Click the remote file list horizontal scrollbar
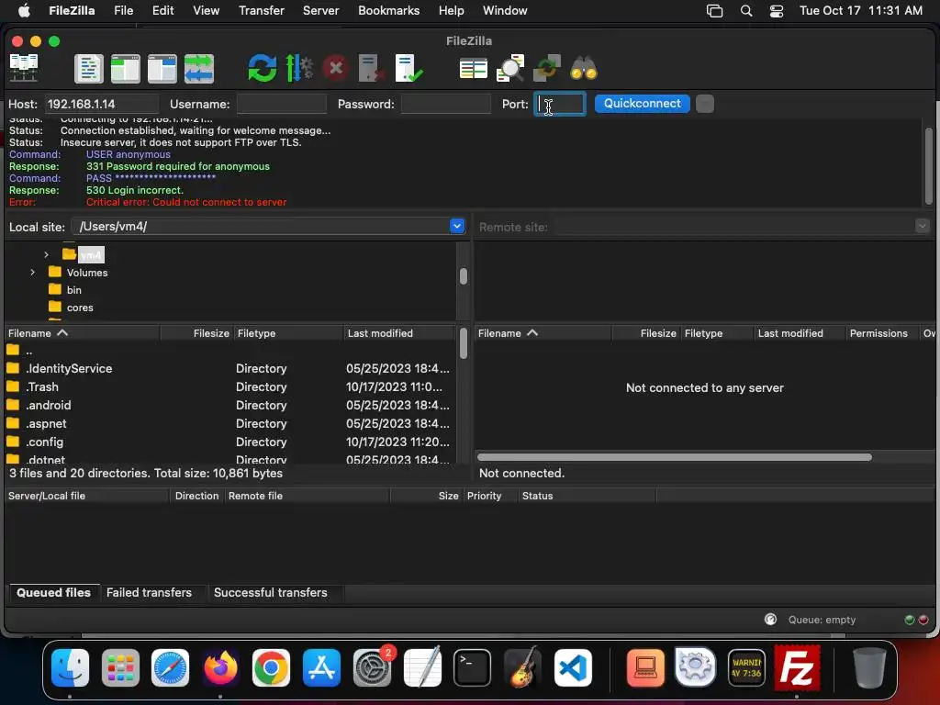Viewport: 940px width, 705px height. click(675, 457)
